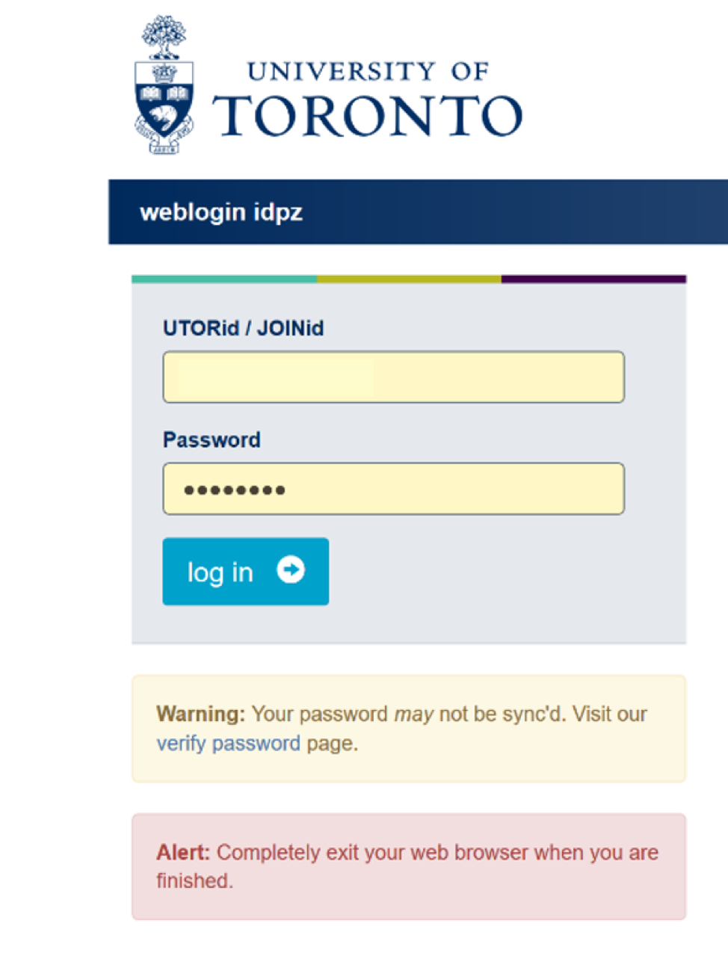Click the University of Toronto crest logo
This screenshot has height=979, width=728.
coord(164,84)
